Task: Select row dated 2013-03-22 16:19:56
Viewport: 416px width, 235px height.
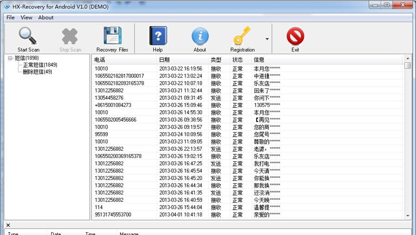Action: (x=247, y=69)
